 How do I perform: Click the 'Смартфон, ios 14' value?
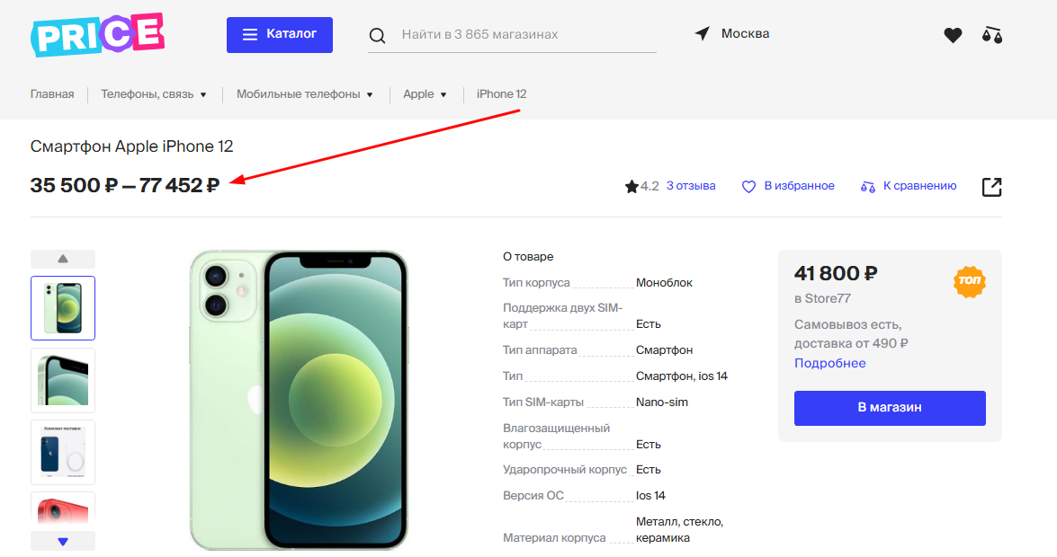pyautogui.click(x=682, y=376)
